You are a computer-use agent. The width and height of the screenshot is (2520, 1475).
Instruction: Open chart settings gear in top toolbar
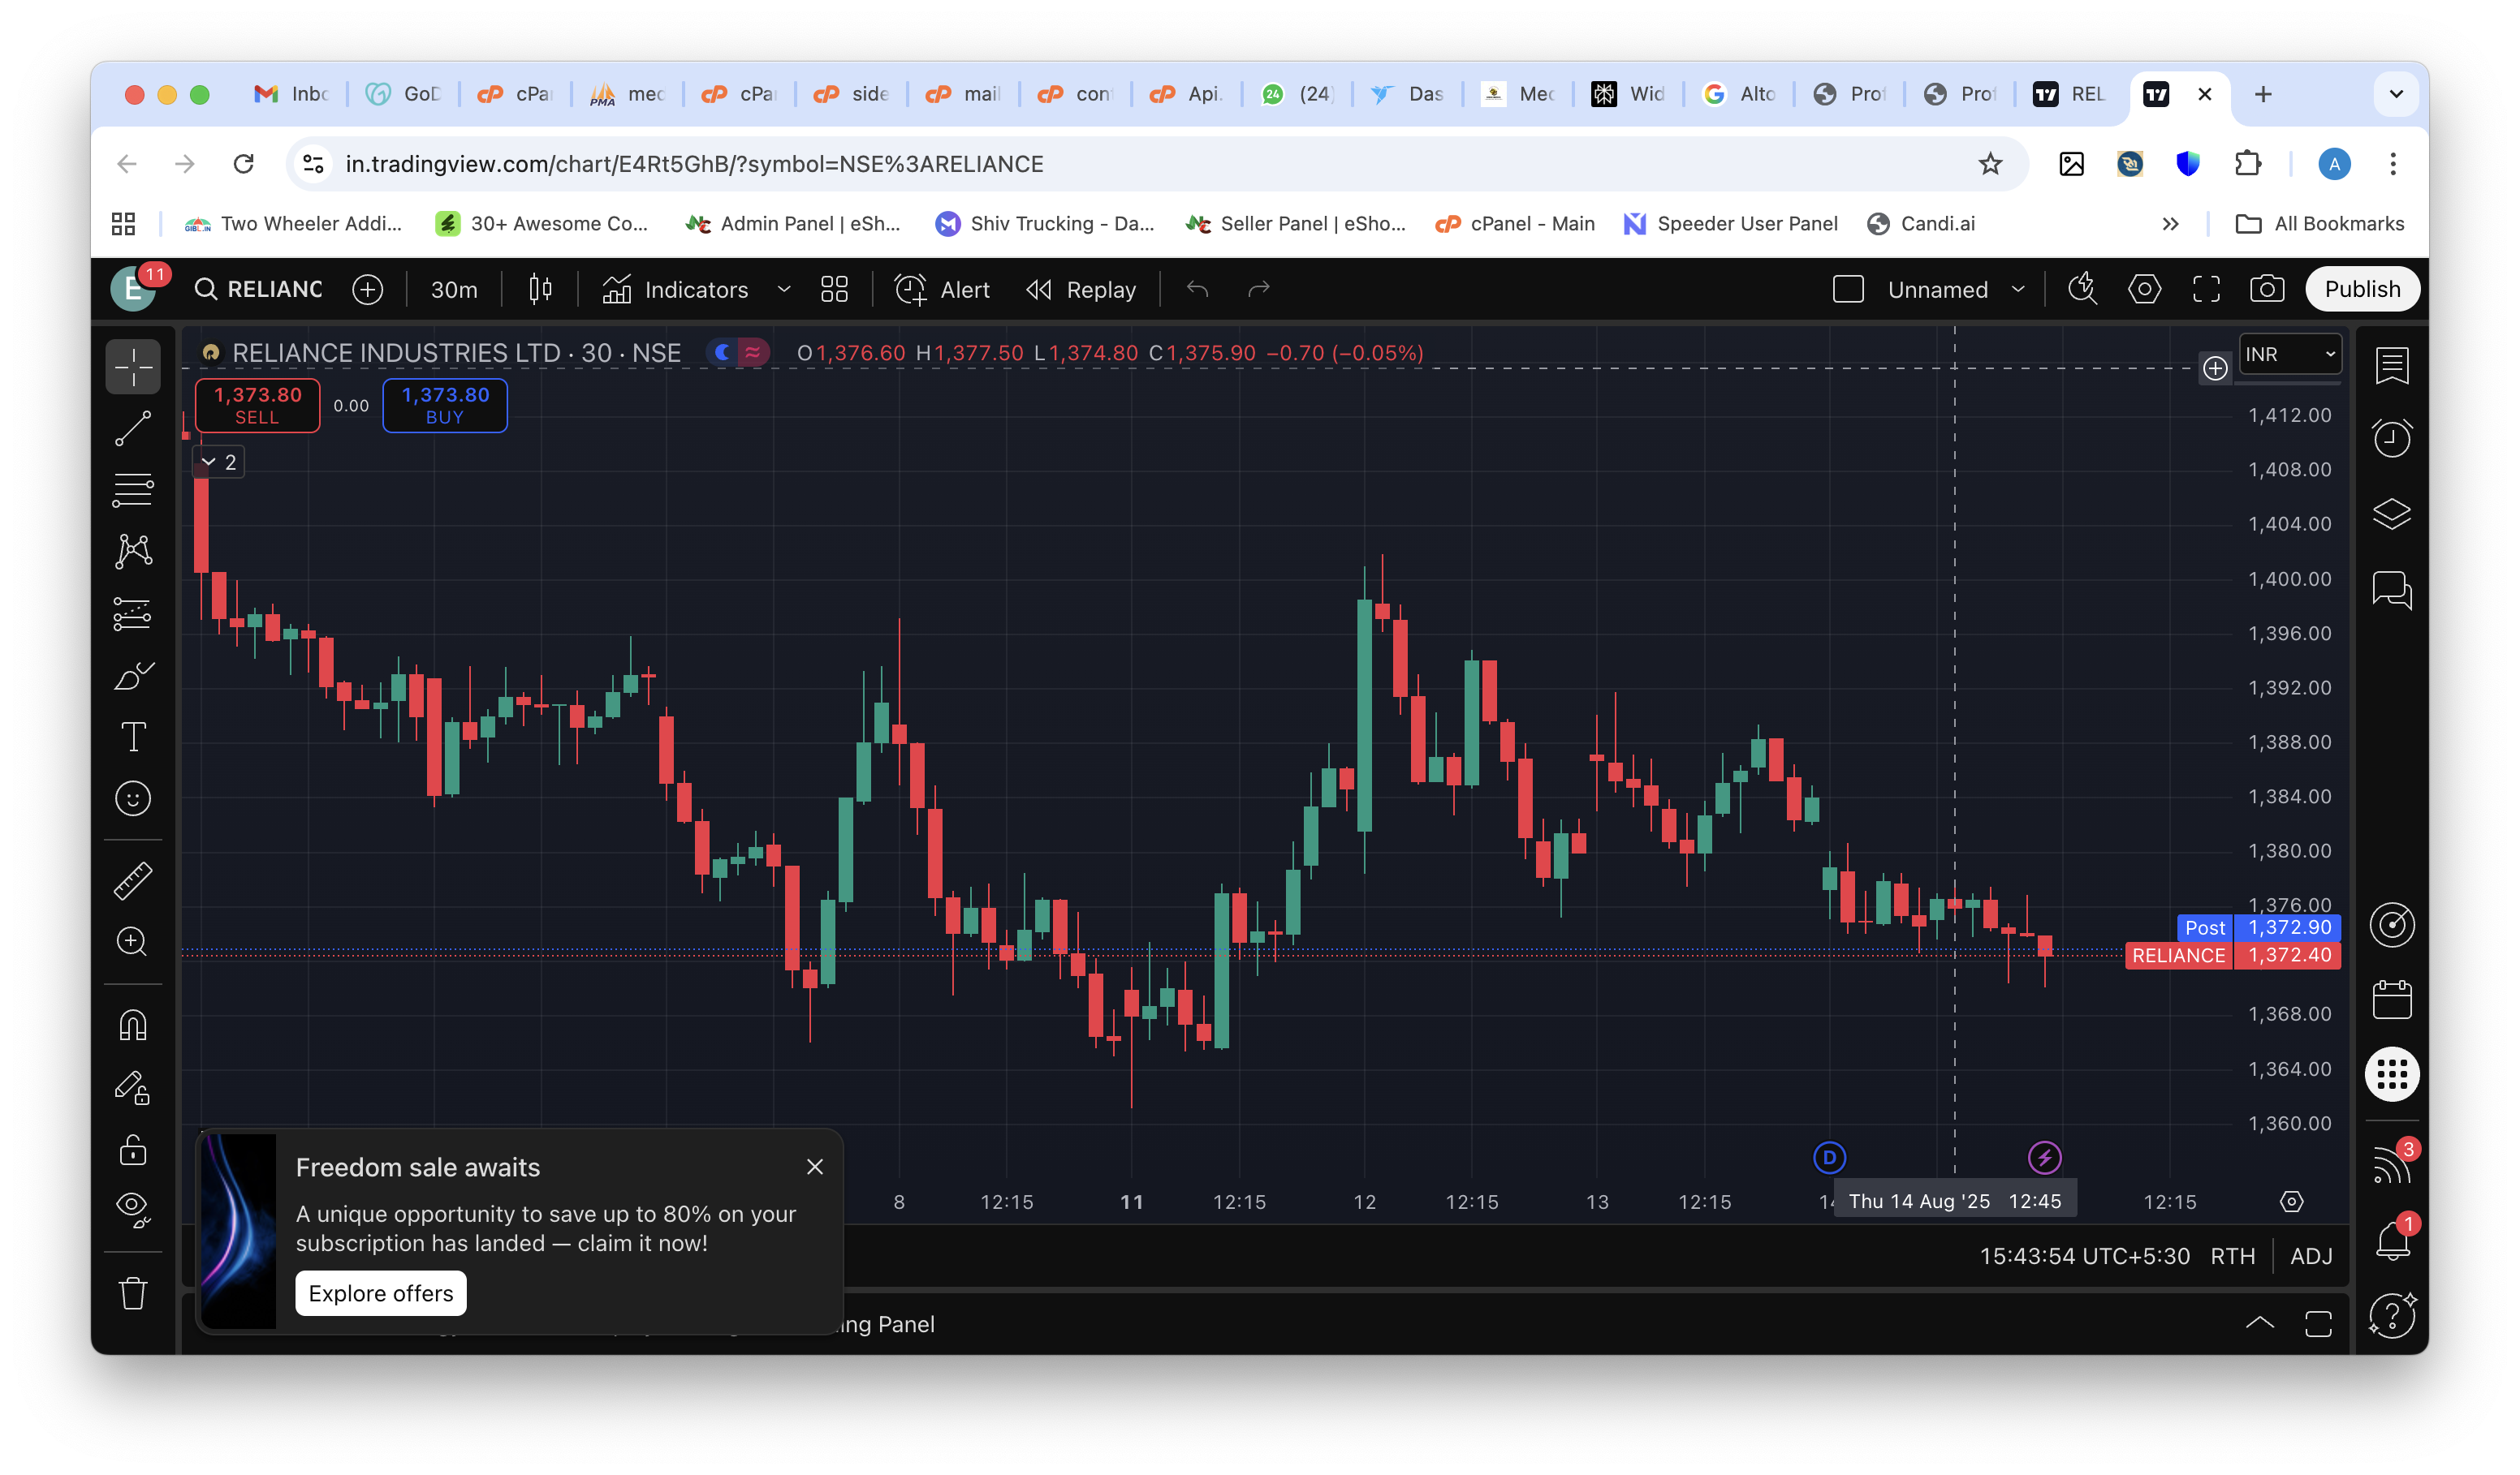point(2144,290)
